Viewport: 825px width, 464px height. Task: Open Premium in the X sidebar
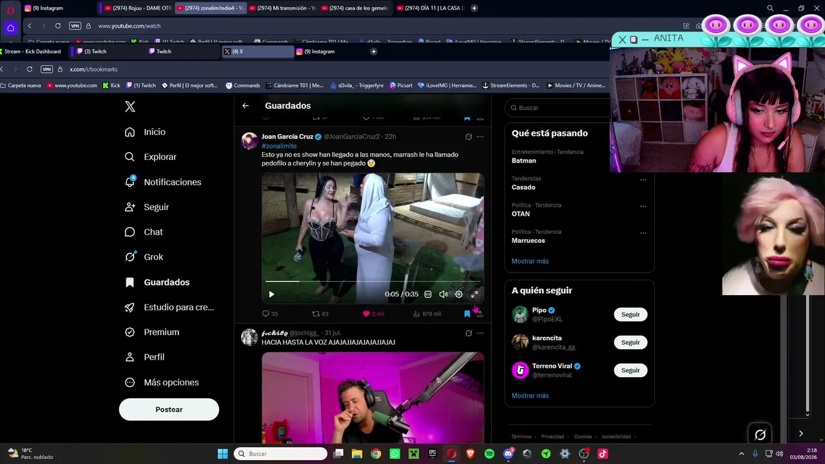152,333
